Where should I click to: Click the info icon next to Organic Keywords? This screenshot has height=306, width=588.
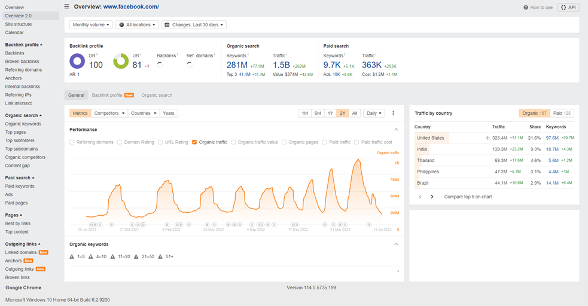click(x=248, y=54)
